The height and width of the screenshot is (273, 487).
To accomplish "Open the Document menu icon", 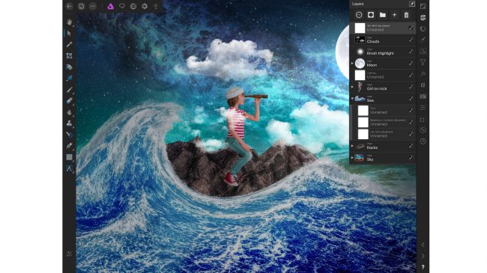I will click(x=81, y=6).
